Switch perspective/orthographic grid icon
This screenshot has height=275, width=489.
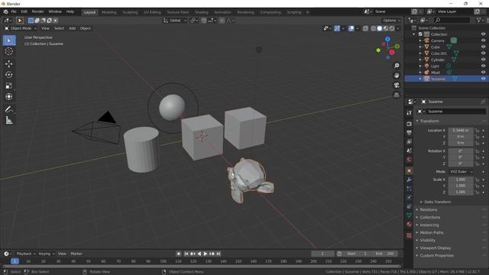click(x=397, y=95)
